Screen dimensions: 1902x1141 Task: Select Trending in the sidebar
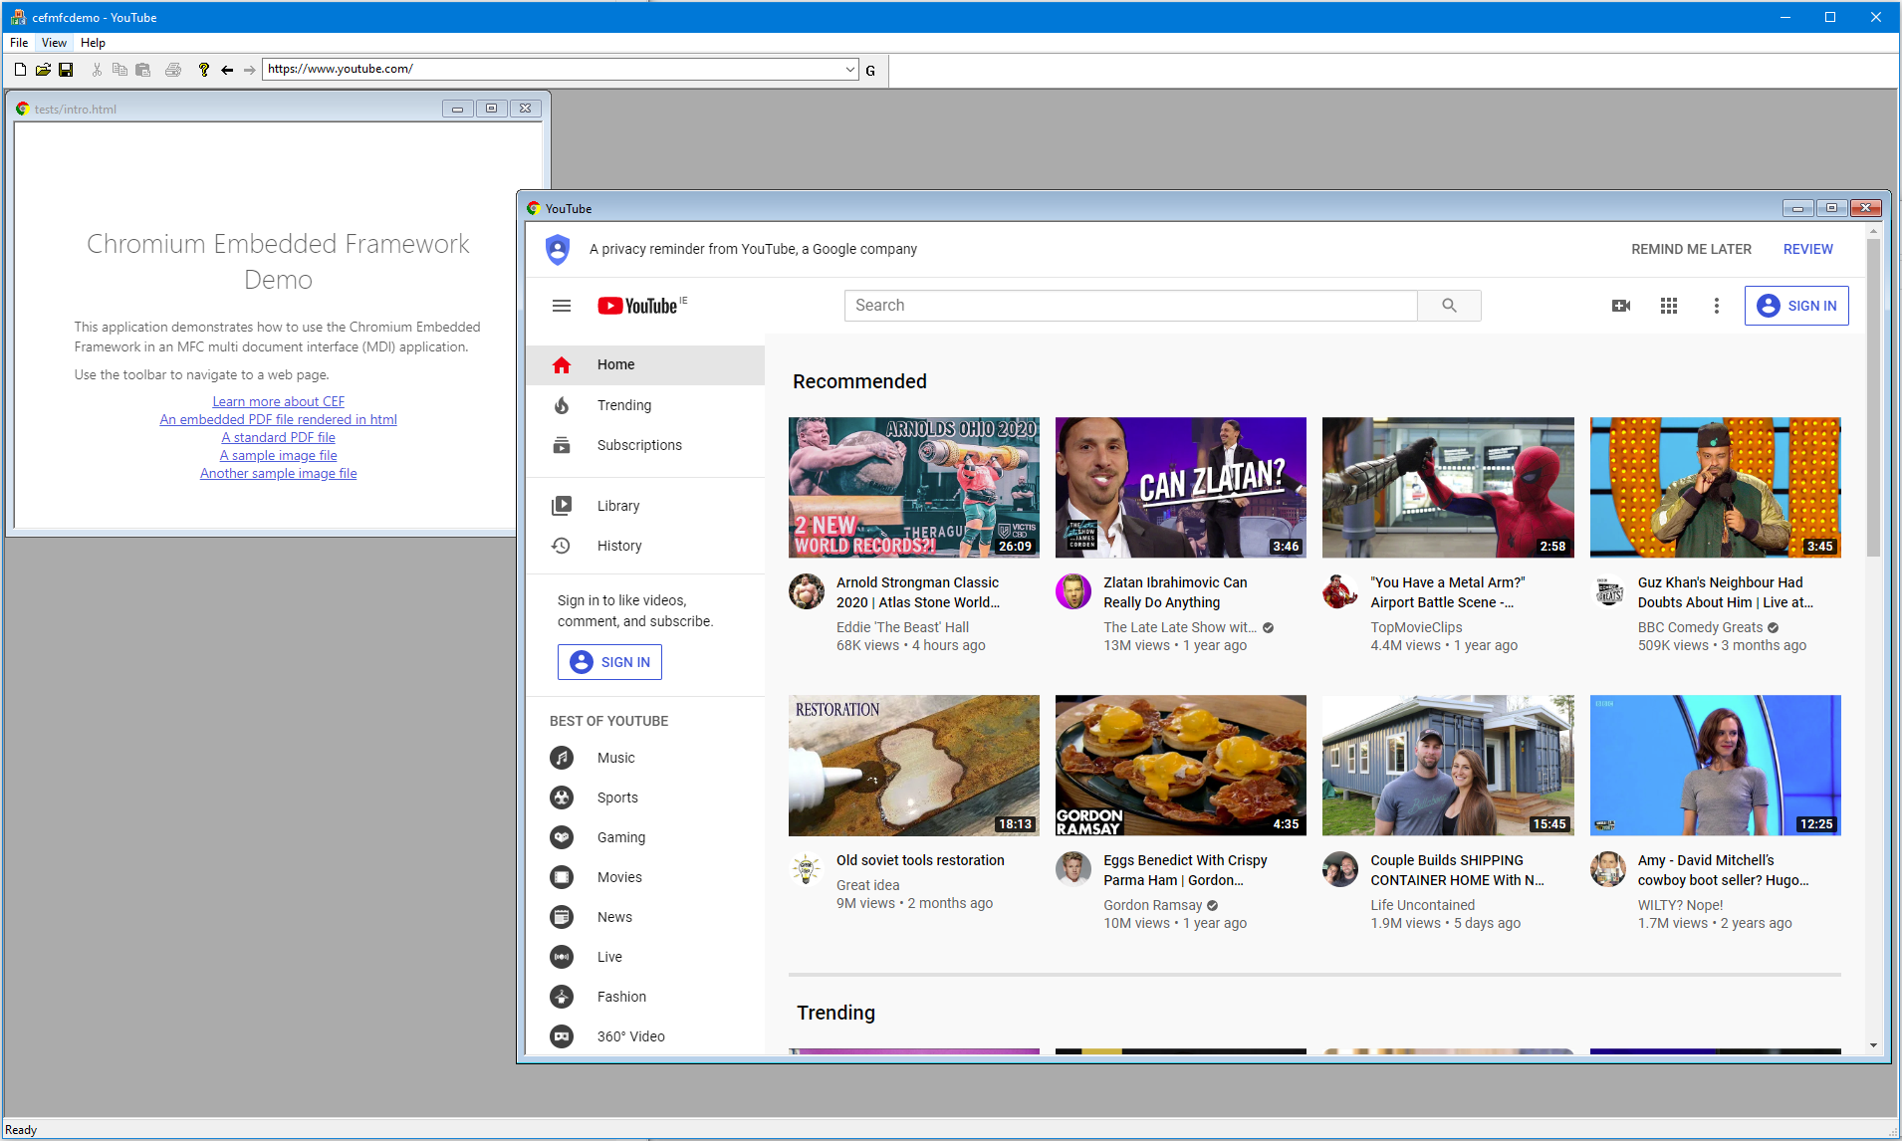point(645,405)
